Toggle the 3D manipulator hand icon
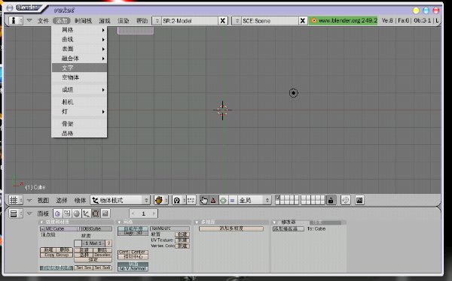 click(x=204, y=200)
